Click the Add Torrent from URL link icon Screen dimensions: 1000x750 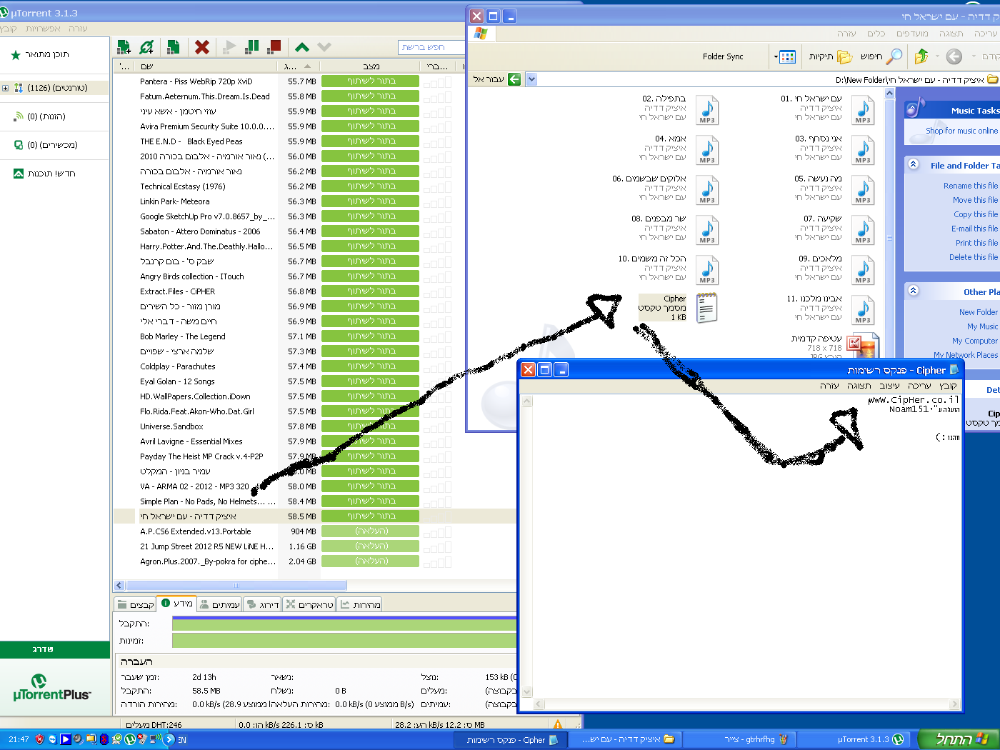[147, 47]
